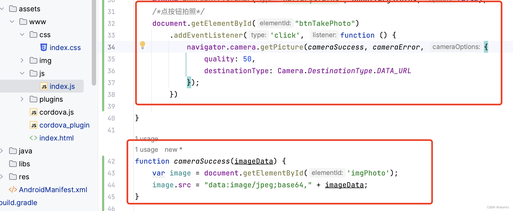Viewport: 513px width, 211px height.
Task: Click DATA_URL on line 36
Action: coord(394,71)
